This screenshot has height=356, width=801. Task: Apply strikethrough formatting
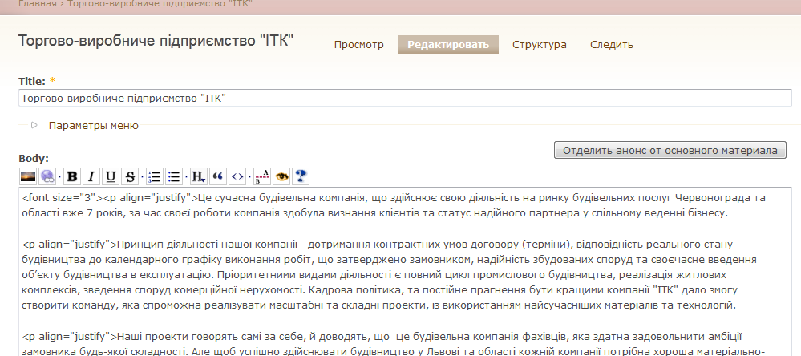pos(130,176)
